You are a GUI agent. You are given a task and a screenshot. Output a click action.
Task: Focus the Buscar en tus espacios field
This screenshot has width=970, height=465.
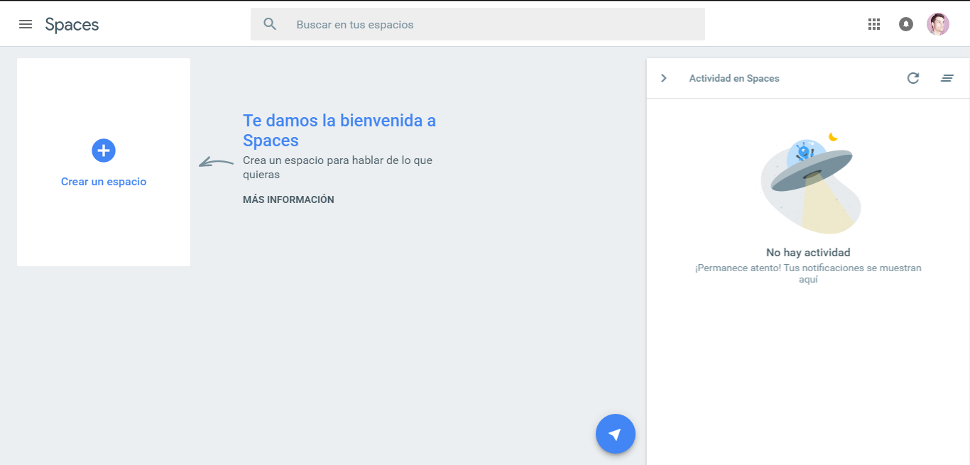click(x=478, y=24)
